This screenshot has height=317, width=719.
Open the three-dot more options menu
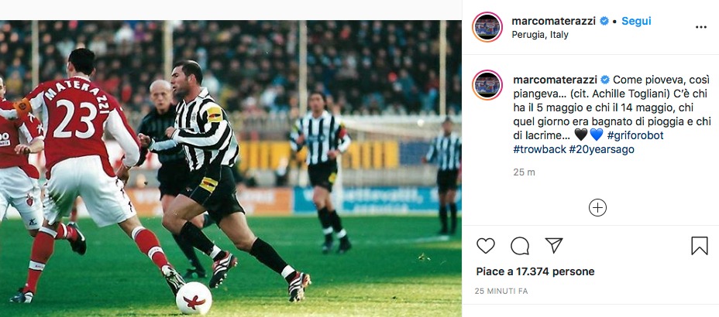pos(700,27)
